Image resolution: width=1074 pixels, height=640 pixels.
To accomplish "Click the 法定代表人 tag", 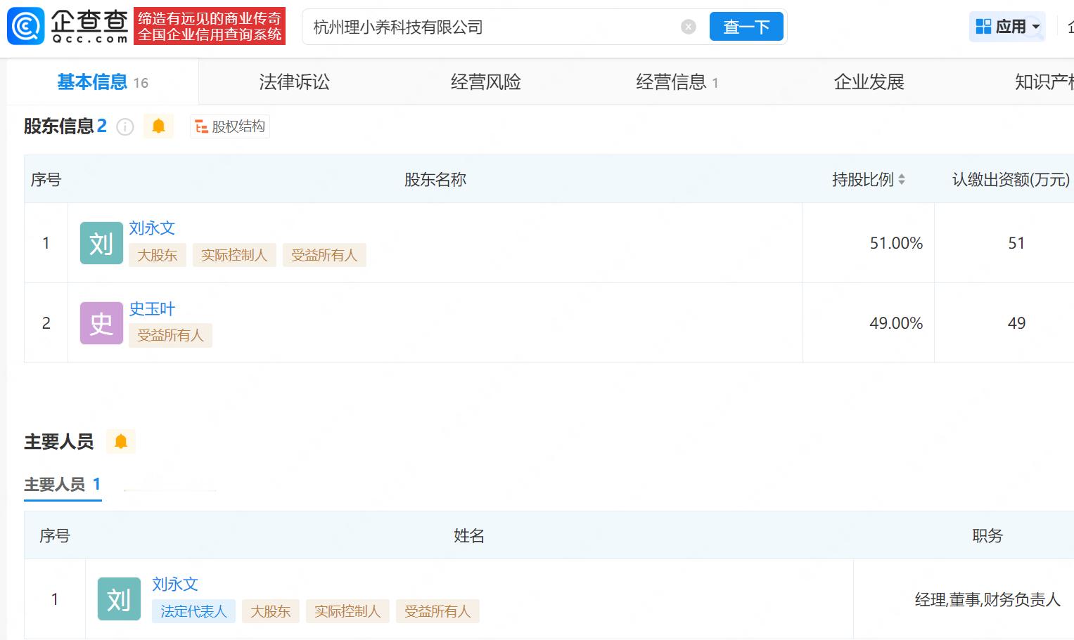I will [x=193, y=611].
